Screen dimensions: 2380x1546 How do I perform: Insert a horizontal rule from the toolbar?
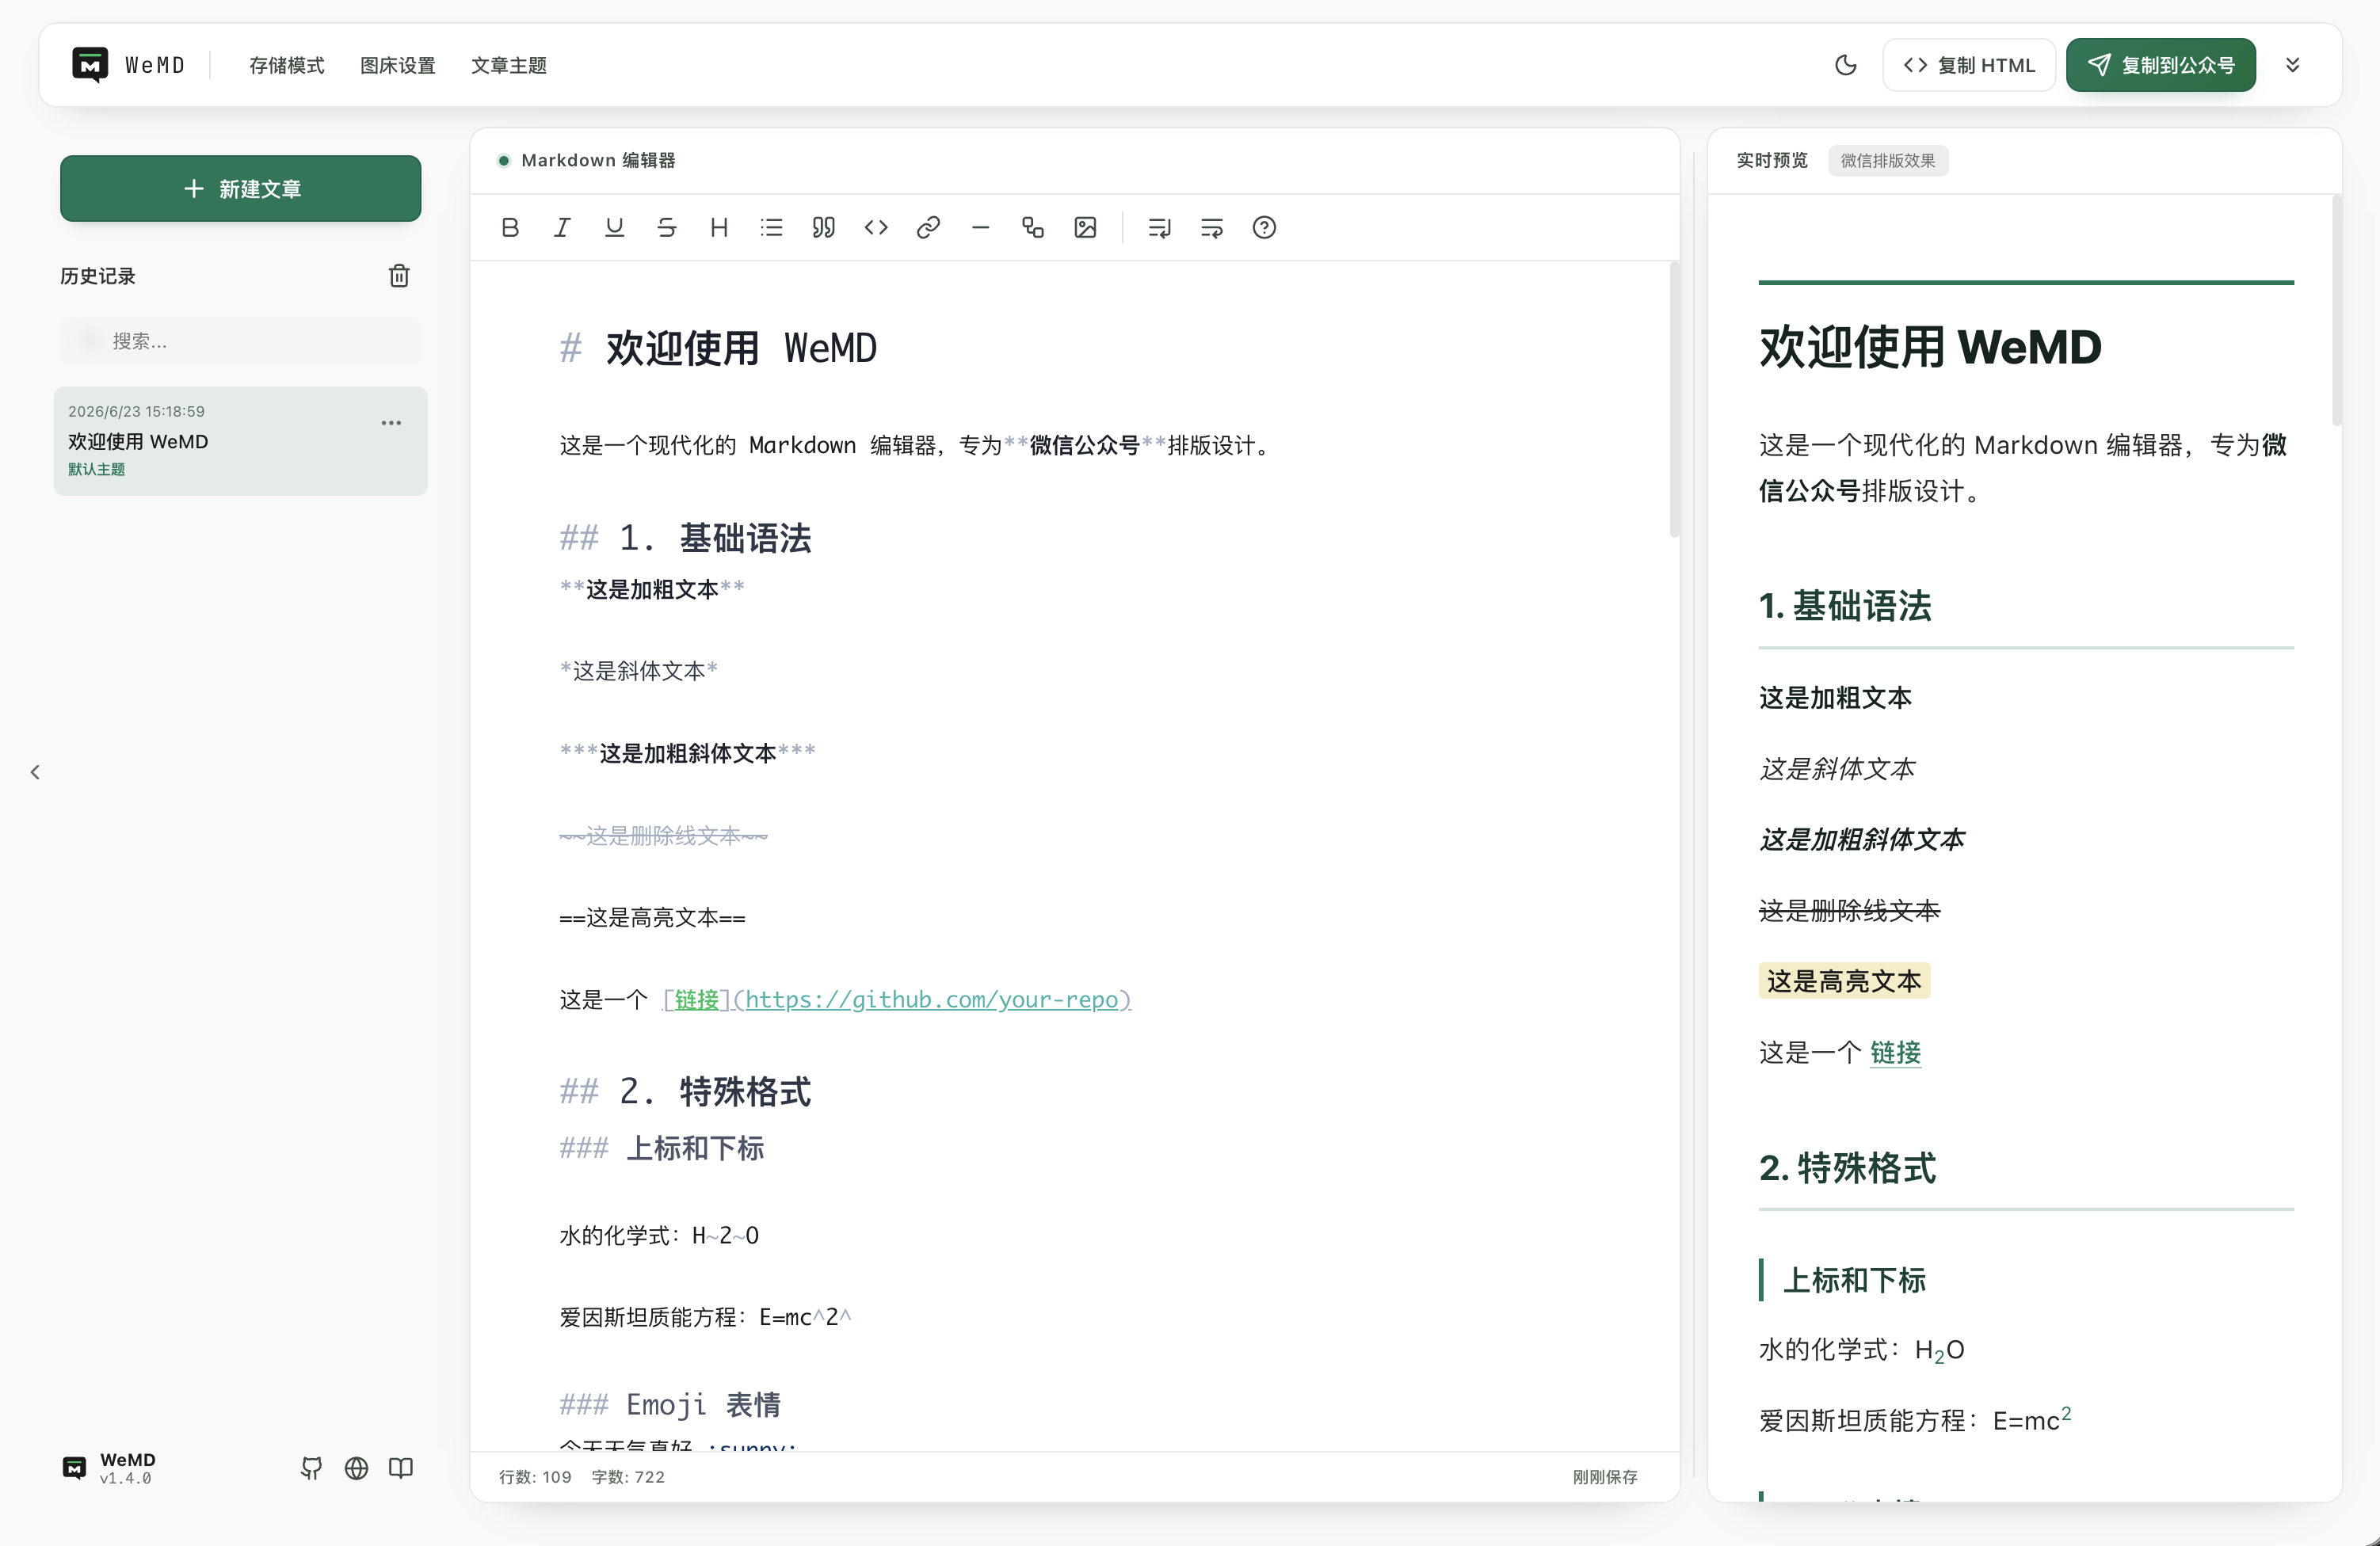(981, 228)
